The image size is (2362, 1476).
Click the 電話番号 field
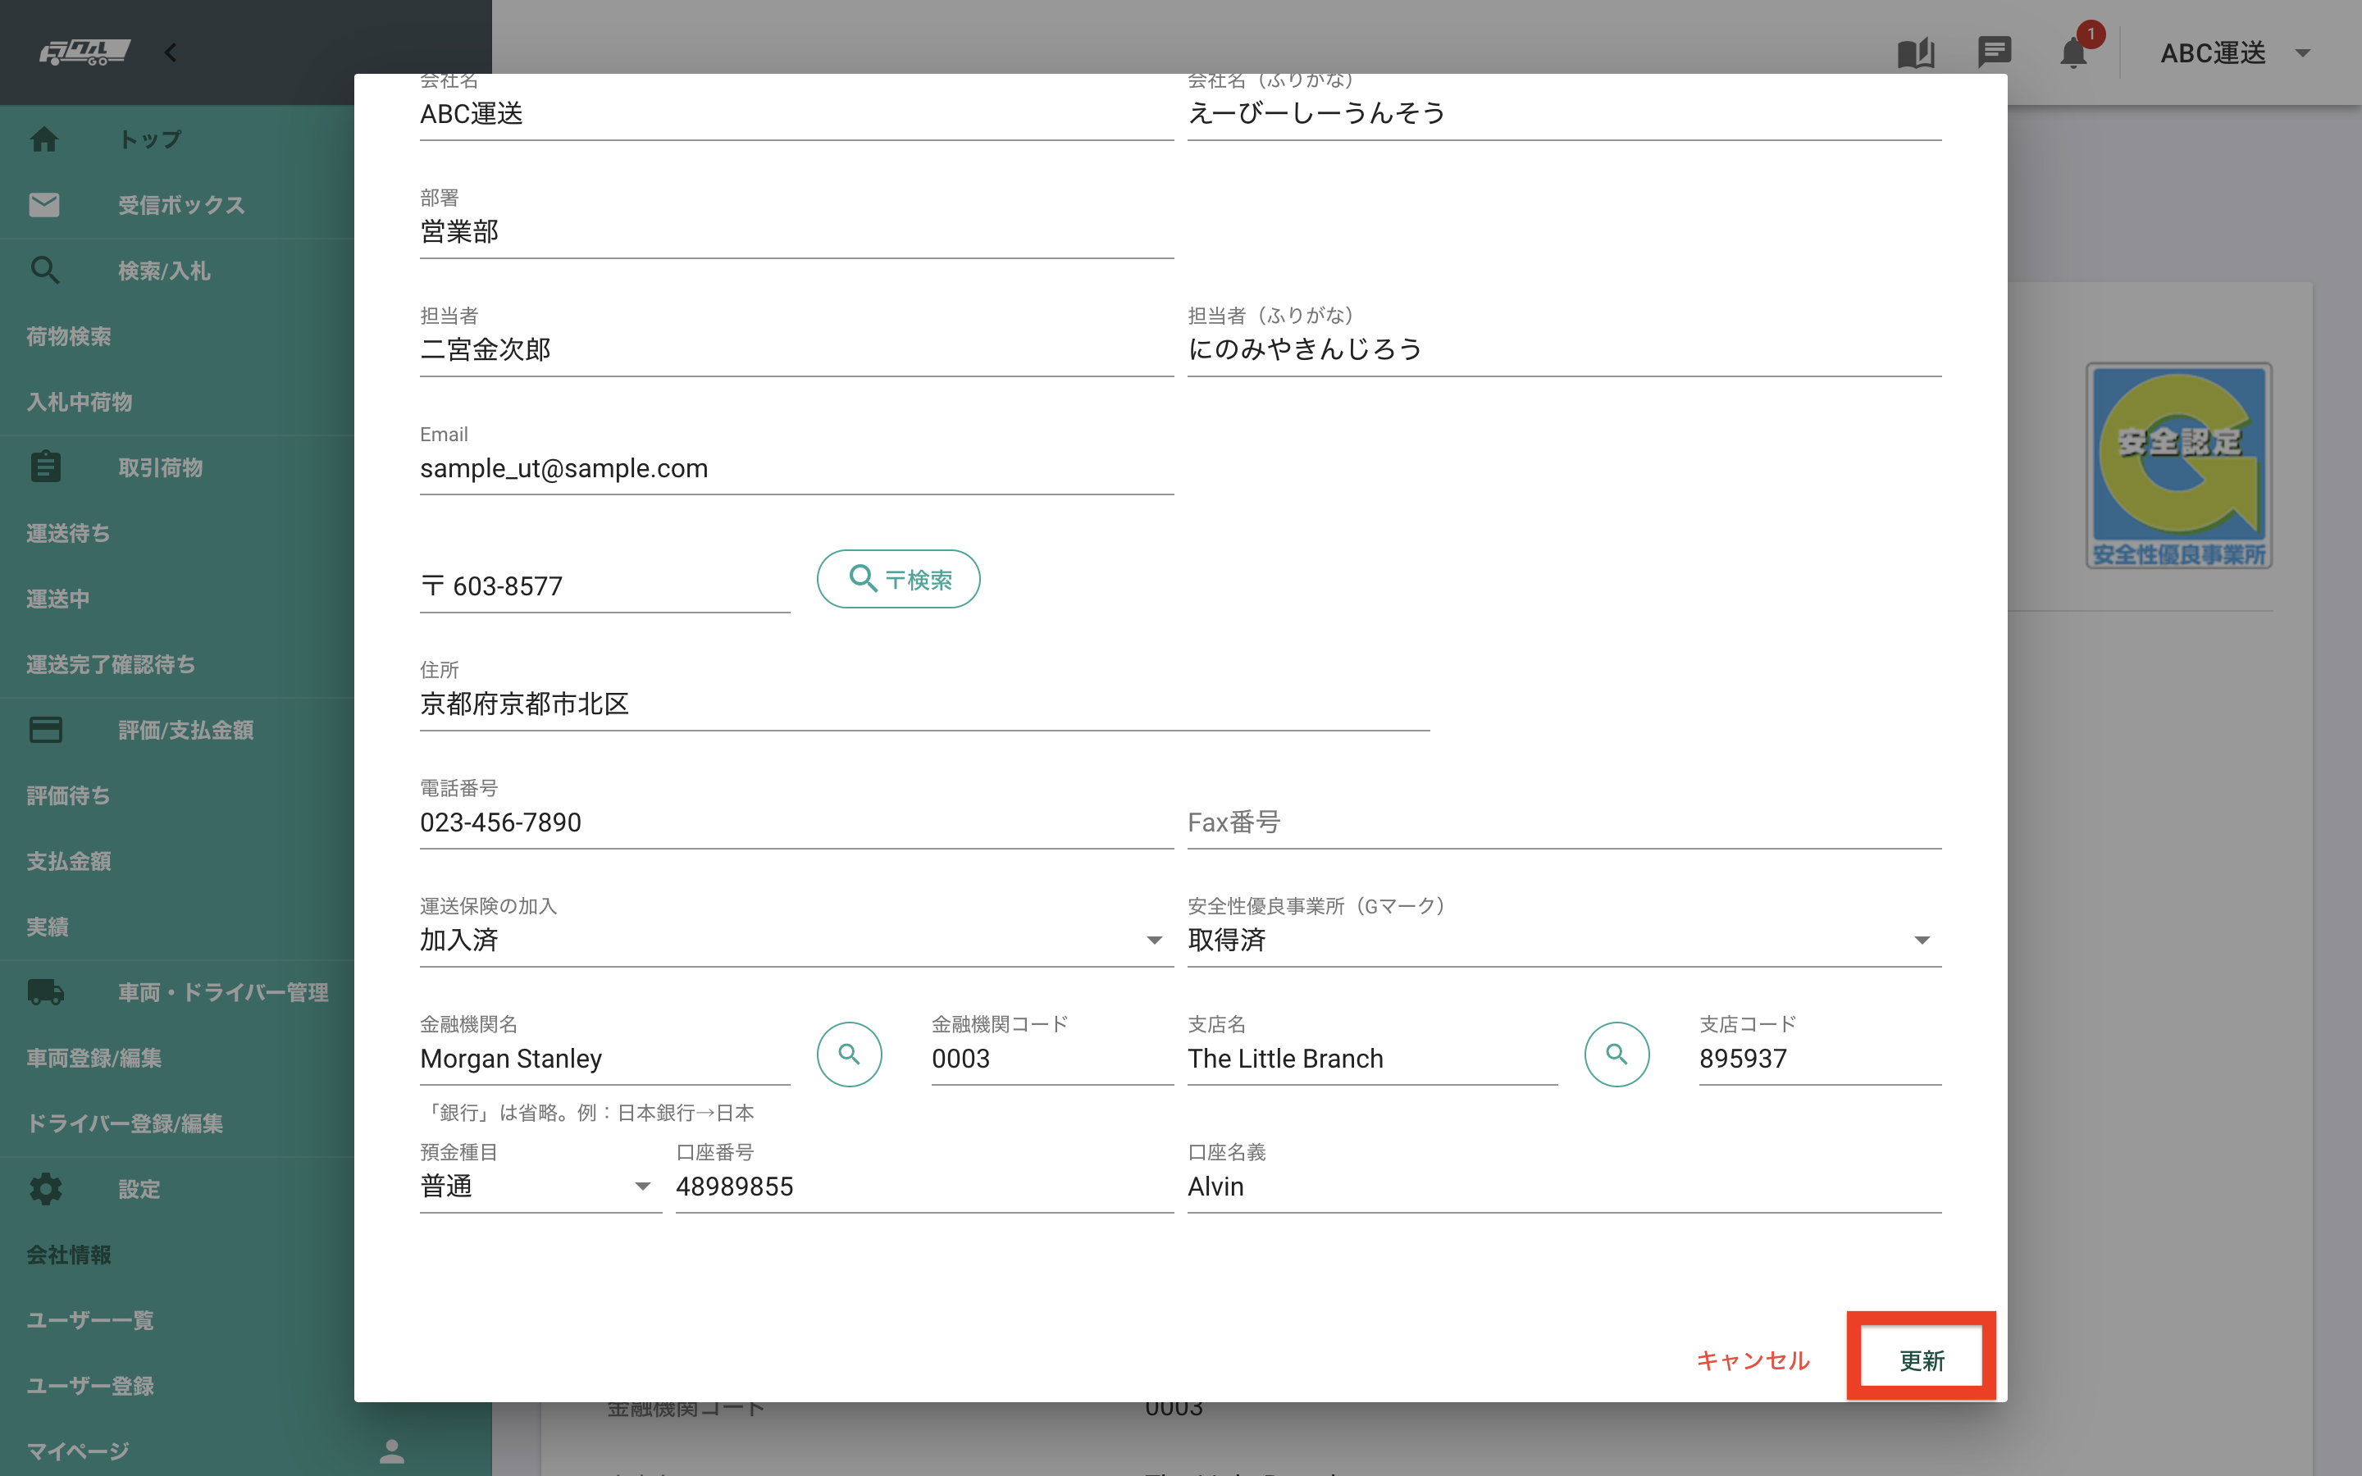click(796, 822)
